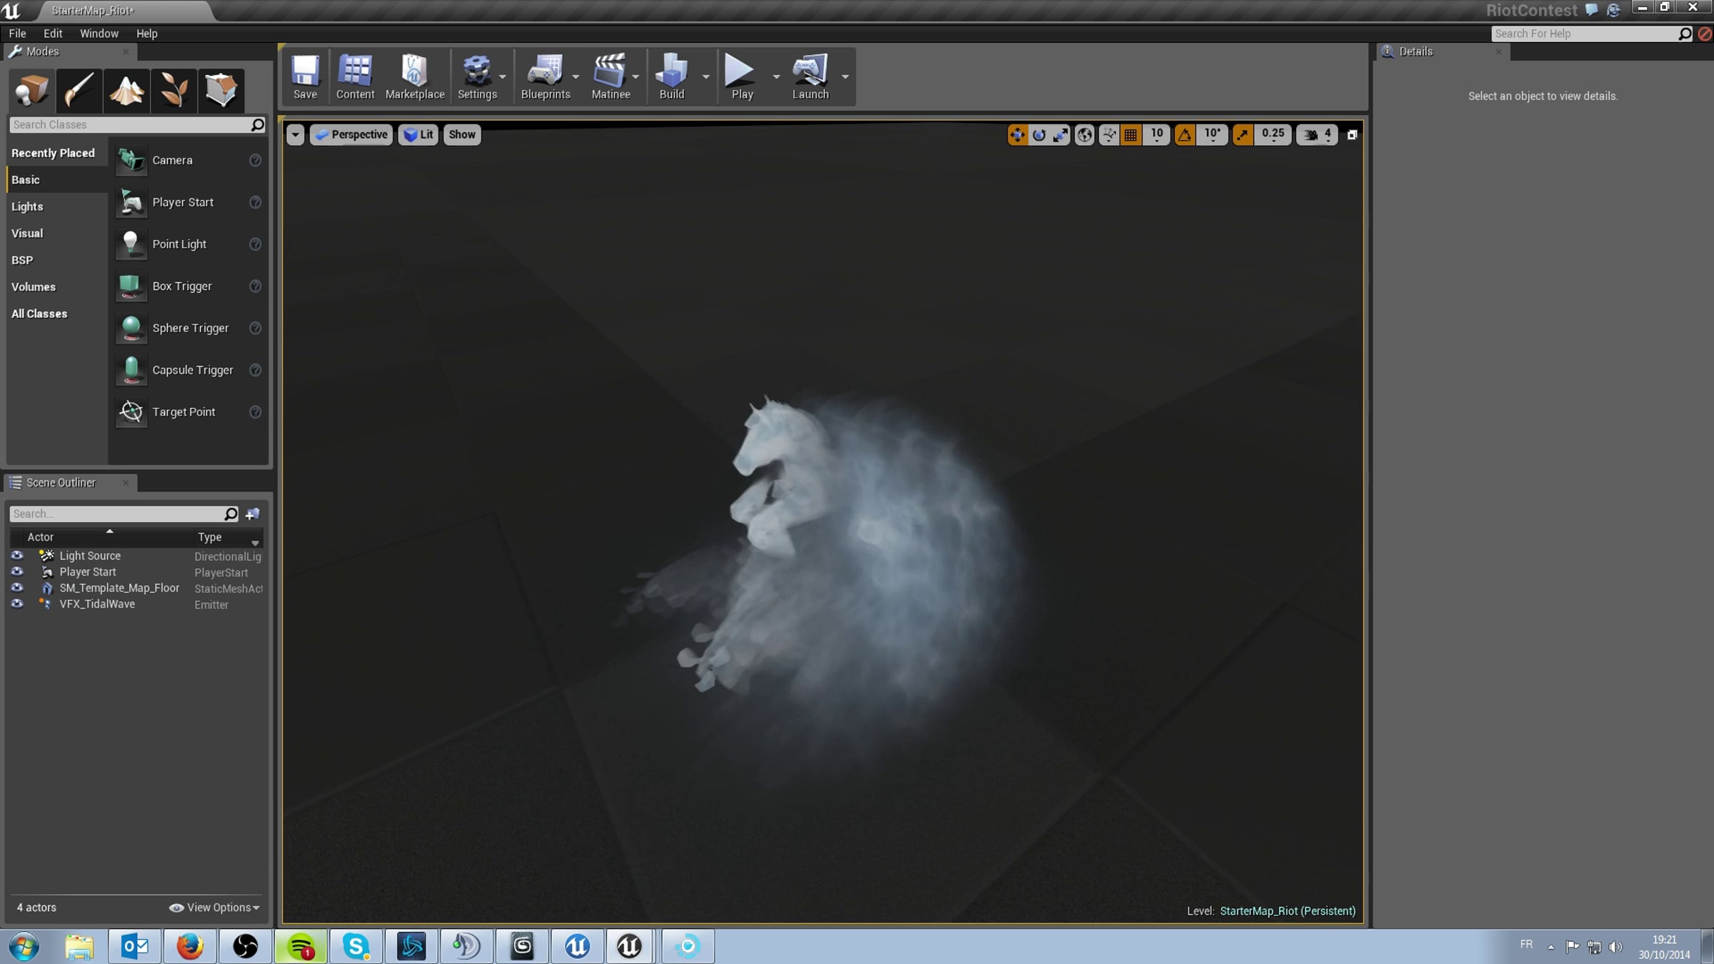This screenshot has width=1714, height=964.
Task: Open Firefox from the taskbar
Action: tap(190, 947)
